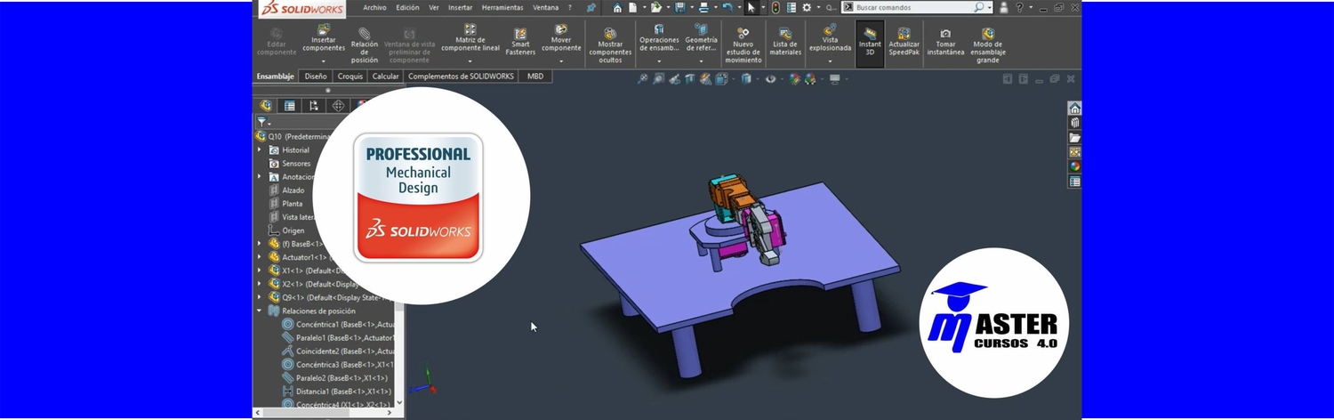The width and height of the screenshot is (1334, 420).
Task: Click the Zoom to fit view icon
Action: coord(644,79)
